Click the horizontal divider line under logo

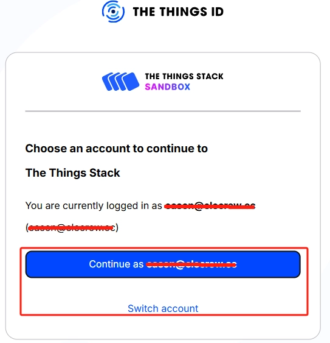point(163,111)
